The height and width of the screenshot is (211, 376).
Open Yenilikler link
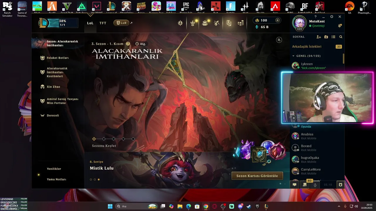point(54,169)
